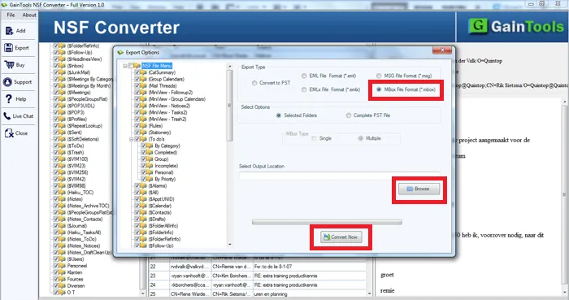569x300 pixels.
Task: Open the About menu
Action: point(29,15)
